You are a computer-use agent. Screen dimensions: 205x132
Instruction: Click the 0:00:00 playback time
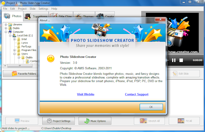(x=197, y=60)
